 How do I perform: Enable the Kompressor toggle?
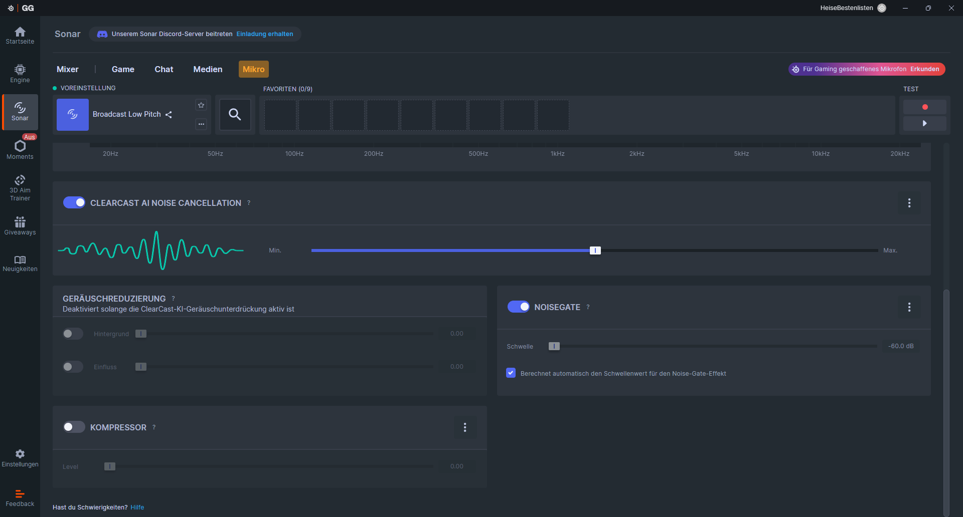(x=74, y=427)
